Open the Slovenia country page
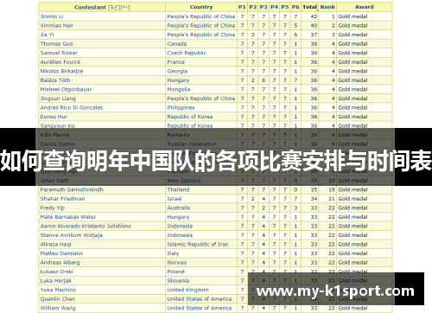This screenshot has width=432, height=313. point(178,281)
